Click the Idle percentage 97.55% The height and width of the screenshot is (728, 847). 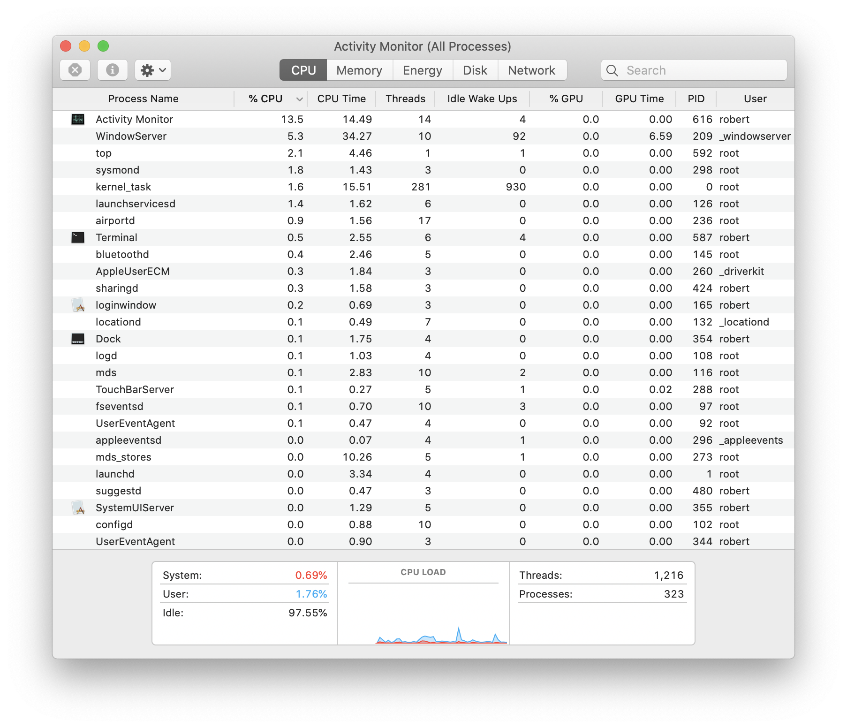tap(308, 613)
